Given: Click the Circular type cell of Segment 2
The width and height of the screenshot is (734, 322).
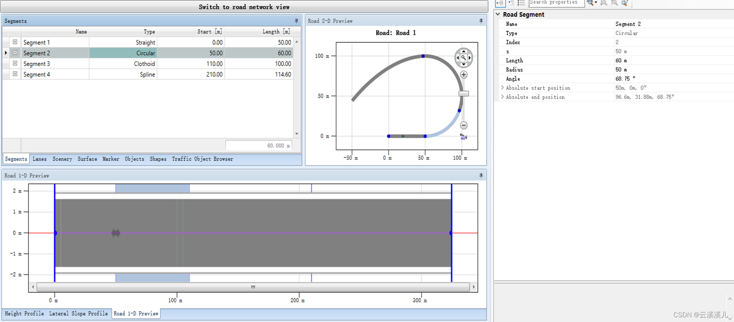Looking at the screenshot, I should tap(123, 53).
